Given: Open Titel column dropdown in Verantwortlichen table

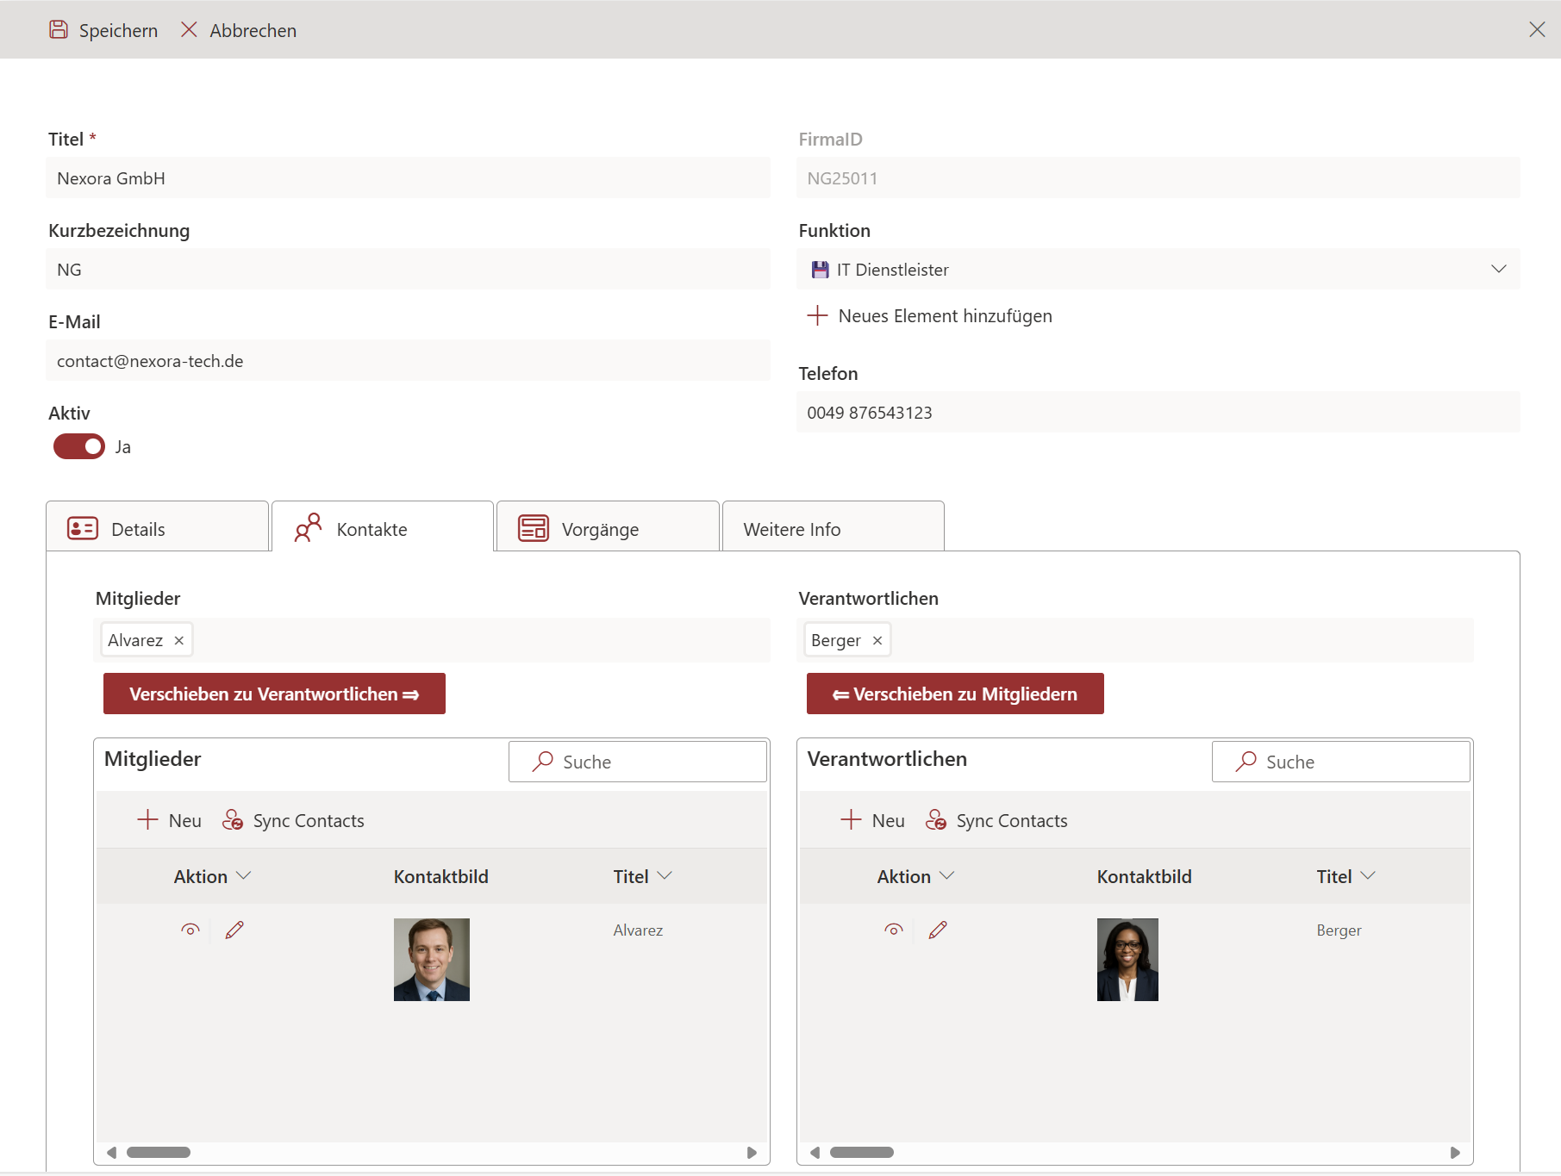Looking at the screenshot, I should [x=1368, y=876].
